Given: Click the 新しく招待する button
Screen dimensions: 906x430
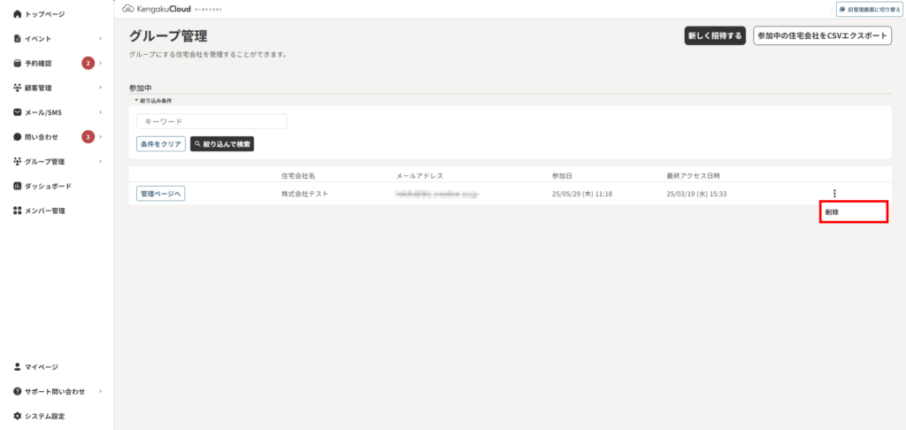Looking at the screenshot, I should (x=715, y=36).
